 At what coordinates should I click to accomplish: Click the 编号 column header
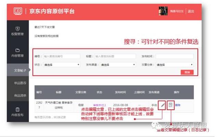coord(39,92)
